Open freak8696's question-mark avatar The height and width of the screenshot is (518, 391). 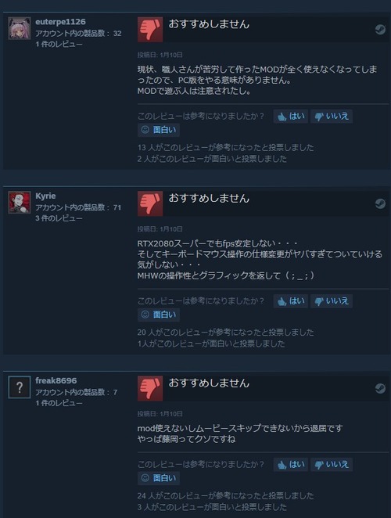20,387
